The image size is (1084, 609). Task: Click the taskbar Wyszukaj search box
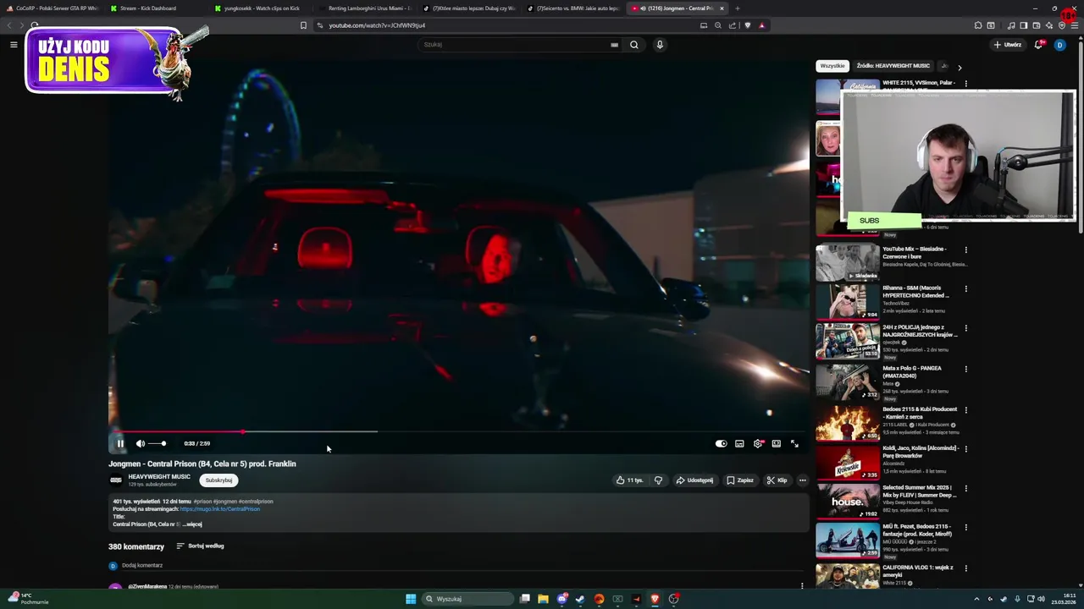(x=468, y=599)
